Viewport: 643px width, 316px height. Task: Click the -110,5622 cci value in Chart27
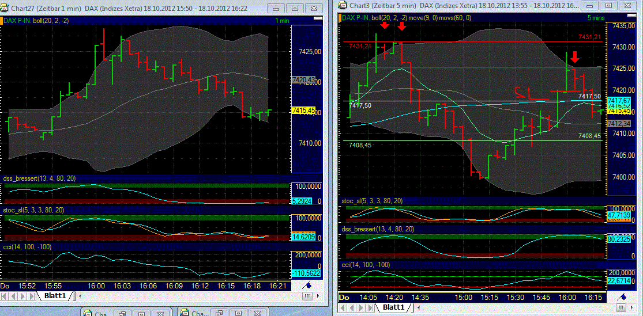(304, 273)
